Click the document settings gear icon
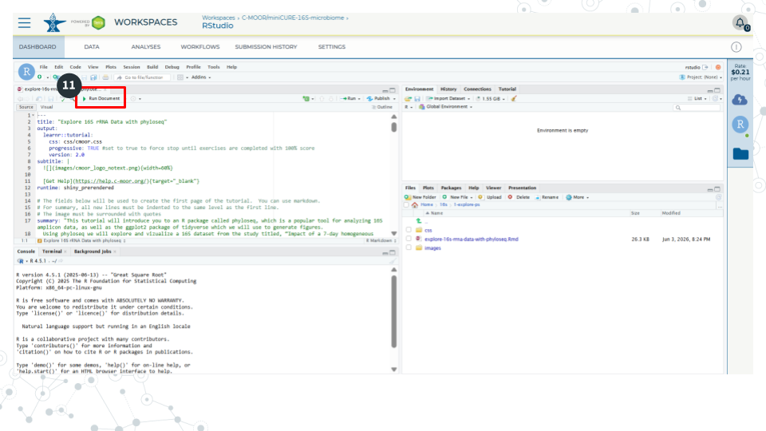766x431 pixels. click(133, 99)
